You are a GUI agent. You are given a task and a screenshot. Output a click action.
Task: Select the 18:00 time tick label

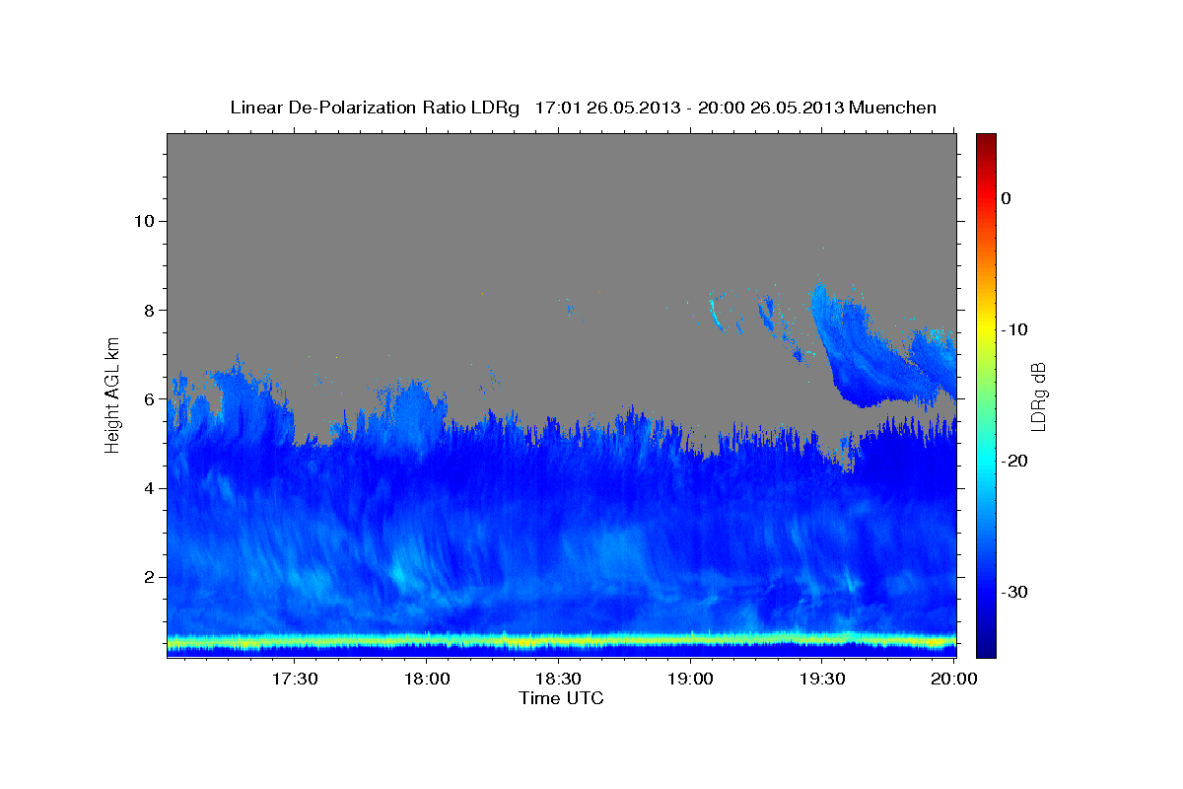[x=427, y=679]
